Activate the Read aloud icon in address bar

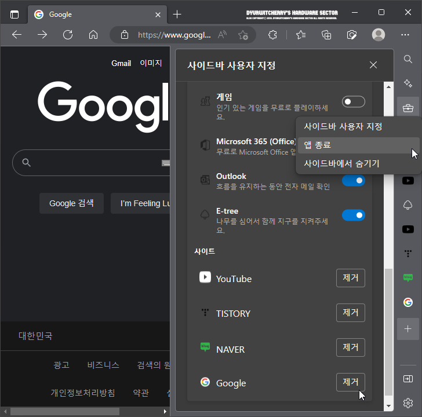click(x=223, y=35)
